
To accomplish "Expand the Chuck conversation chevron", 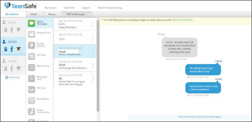I will tap(93, 51).
